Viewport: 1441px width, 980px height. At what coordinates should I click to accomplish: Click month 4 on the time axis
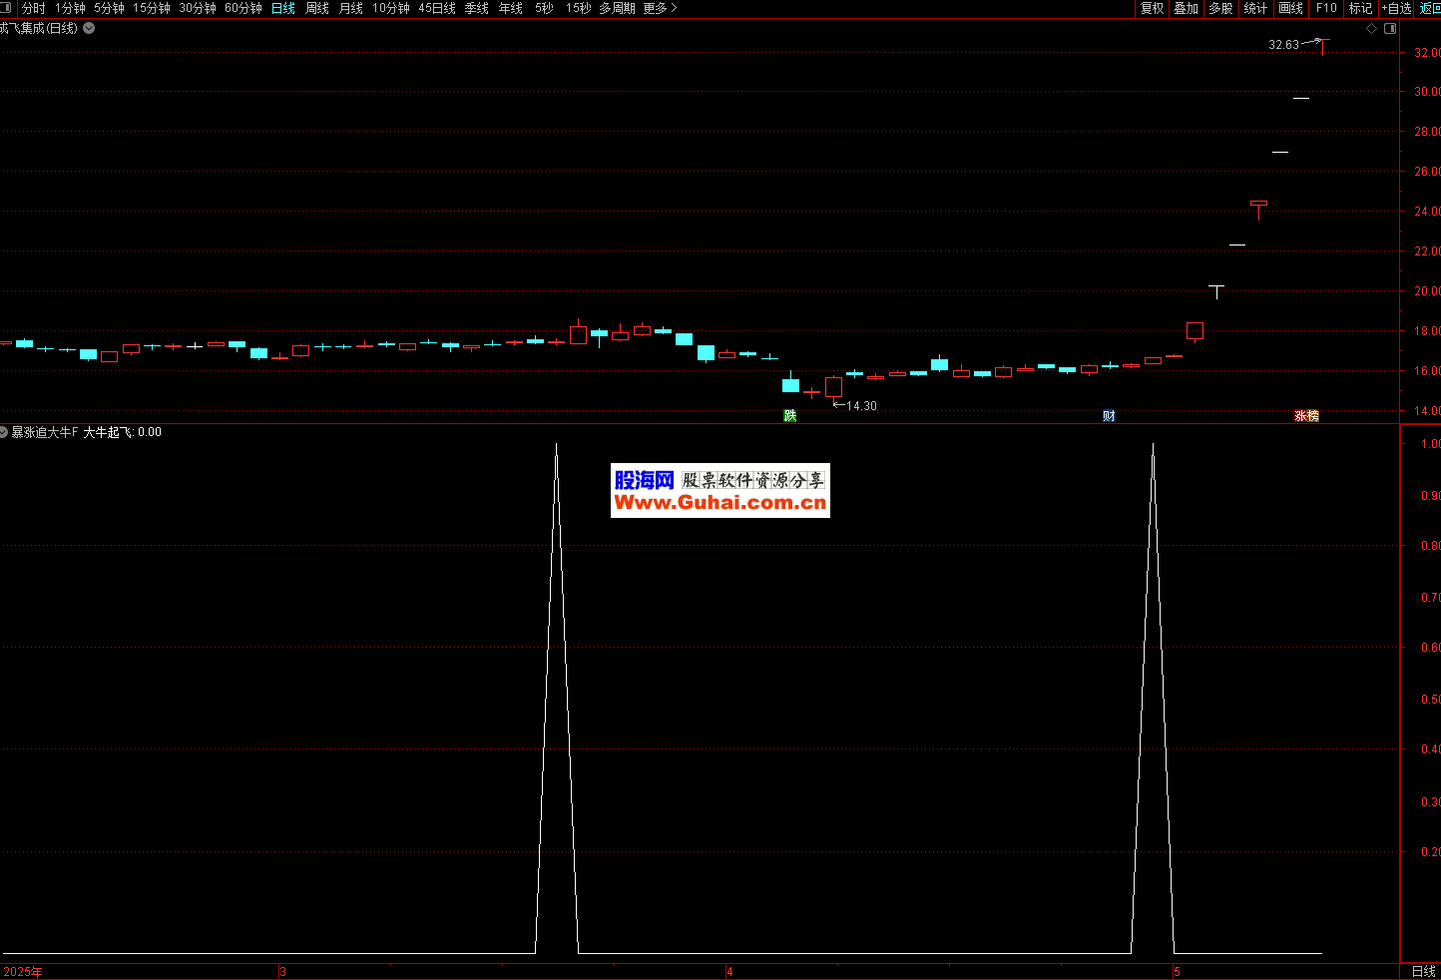[x=730, y=972]
